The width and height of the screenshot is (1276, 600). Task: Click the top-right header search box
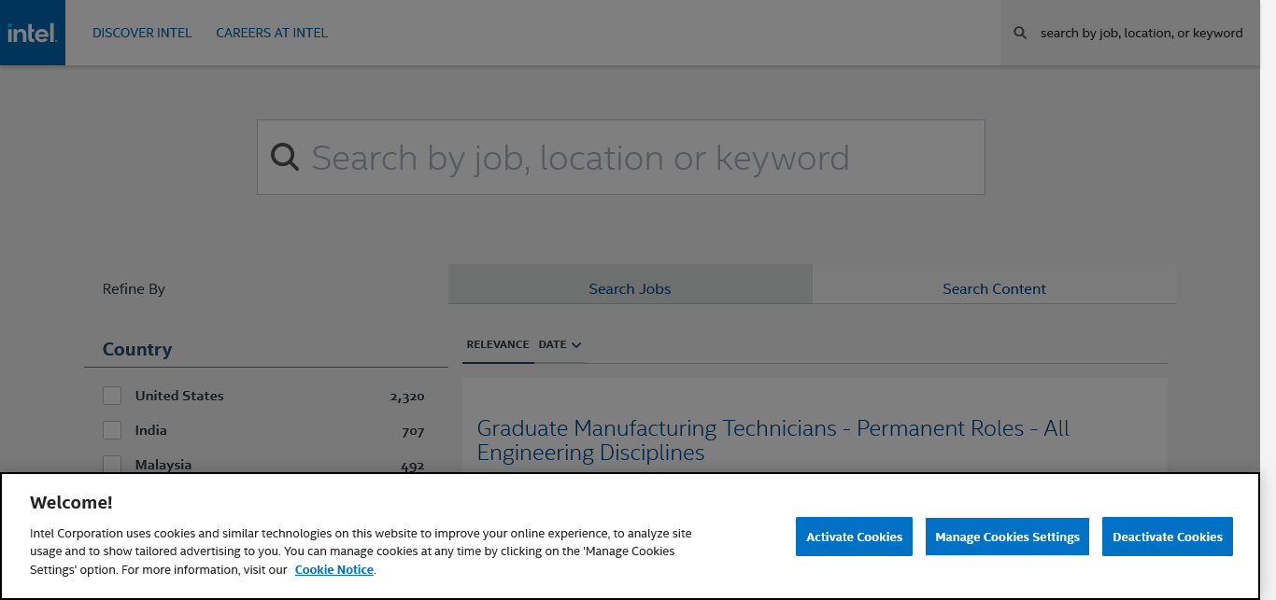(1141, 33)
